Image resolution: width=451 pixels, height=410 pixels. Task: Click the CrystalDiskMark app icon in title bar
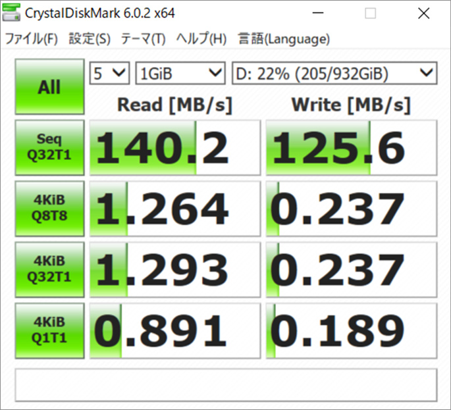[x=11, y=13]
